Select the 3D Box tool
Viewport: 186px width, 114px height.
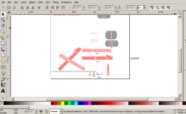click(3, 49)
